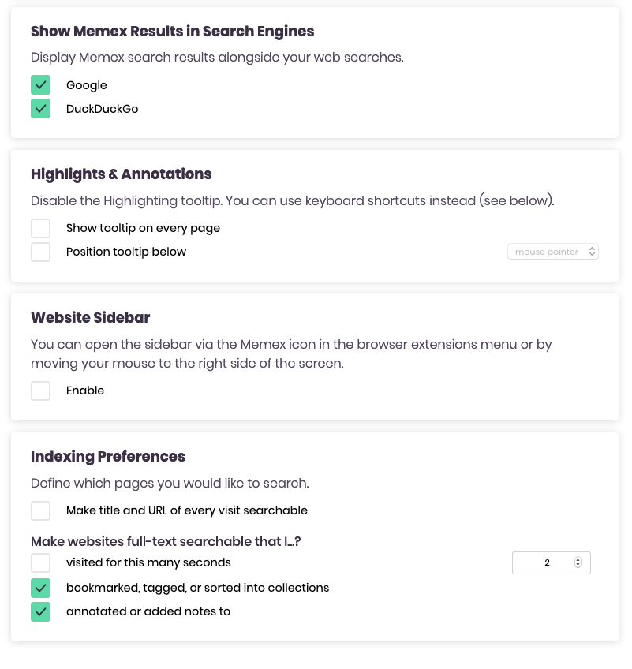This screenshot has height=669, width=632.
Task: Enable 'Show tooltip on every page'
Action: (40, 228)
